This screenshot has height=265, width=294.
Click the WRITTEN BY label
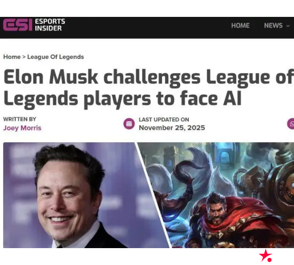(19, 119)
